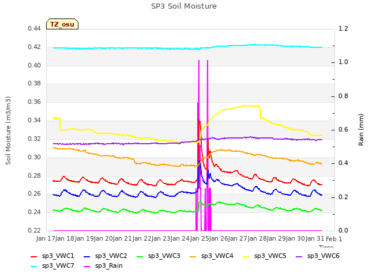The height and width of the screenshot is (277, 369).
Task: Click the Jan 25 x-axis tick label
Action: click(x=200, y=239)
